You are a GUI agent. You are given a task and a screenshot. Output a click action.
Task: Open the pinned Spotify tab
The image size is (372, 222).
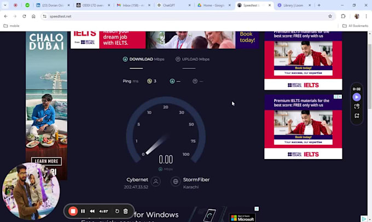(27, 5)
